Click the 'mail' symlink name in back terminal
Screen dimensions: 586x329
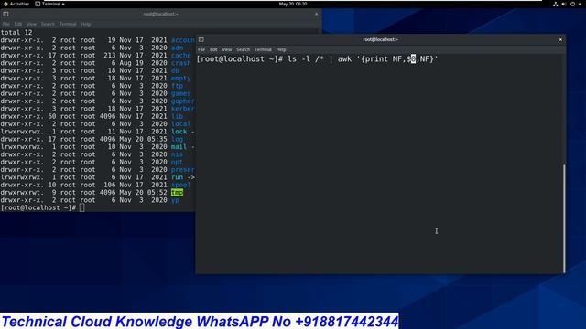click(x=179, y=147)
